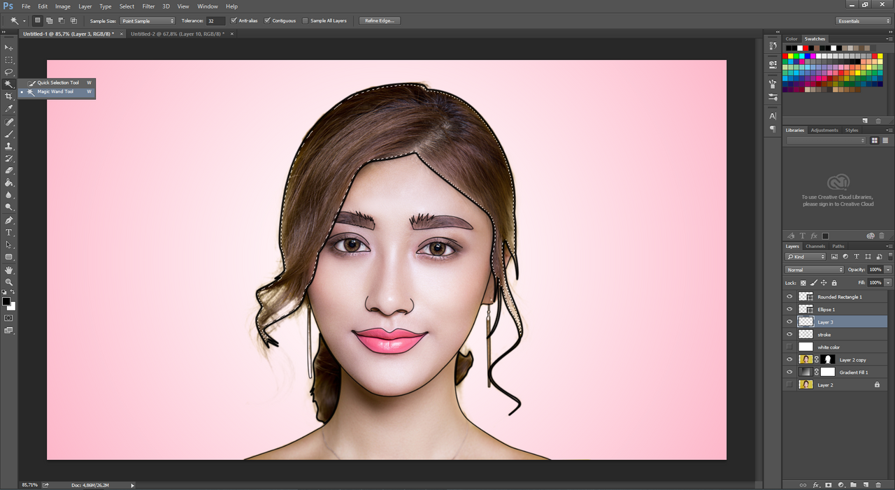Select the Horizontal Type tool
This screenshot has width=895, height=490.
tap(9, 232)
